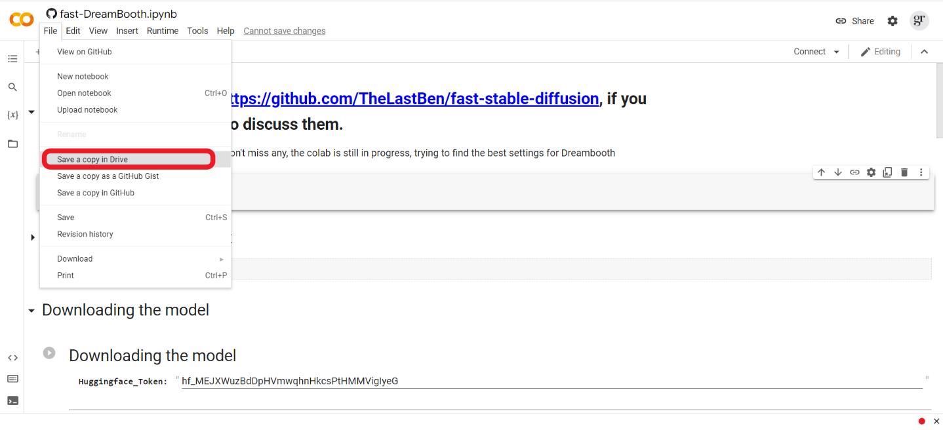The height and width of the screenshot is (430, 943).
Task: Open the Connect dropdown arrow
Action: tap(836, 52)
